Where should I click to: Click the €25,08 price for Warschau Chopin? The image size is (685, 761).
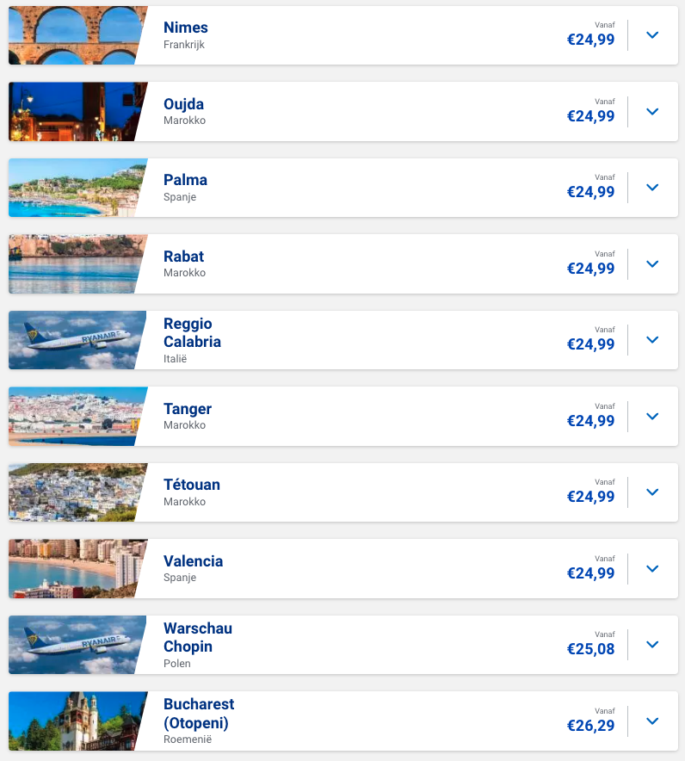point(591,649)
